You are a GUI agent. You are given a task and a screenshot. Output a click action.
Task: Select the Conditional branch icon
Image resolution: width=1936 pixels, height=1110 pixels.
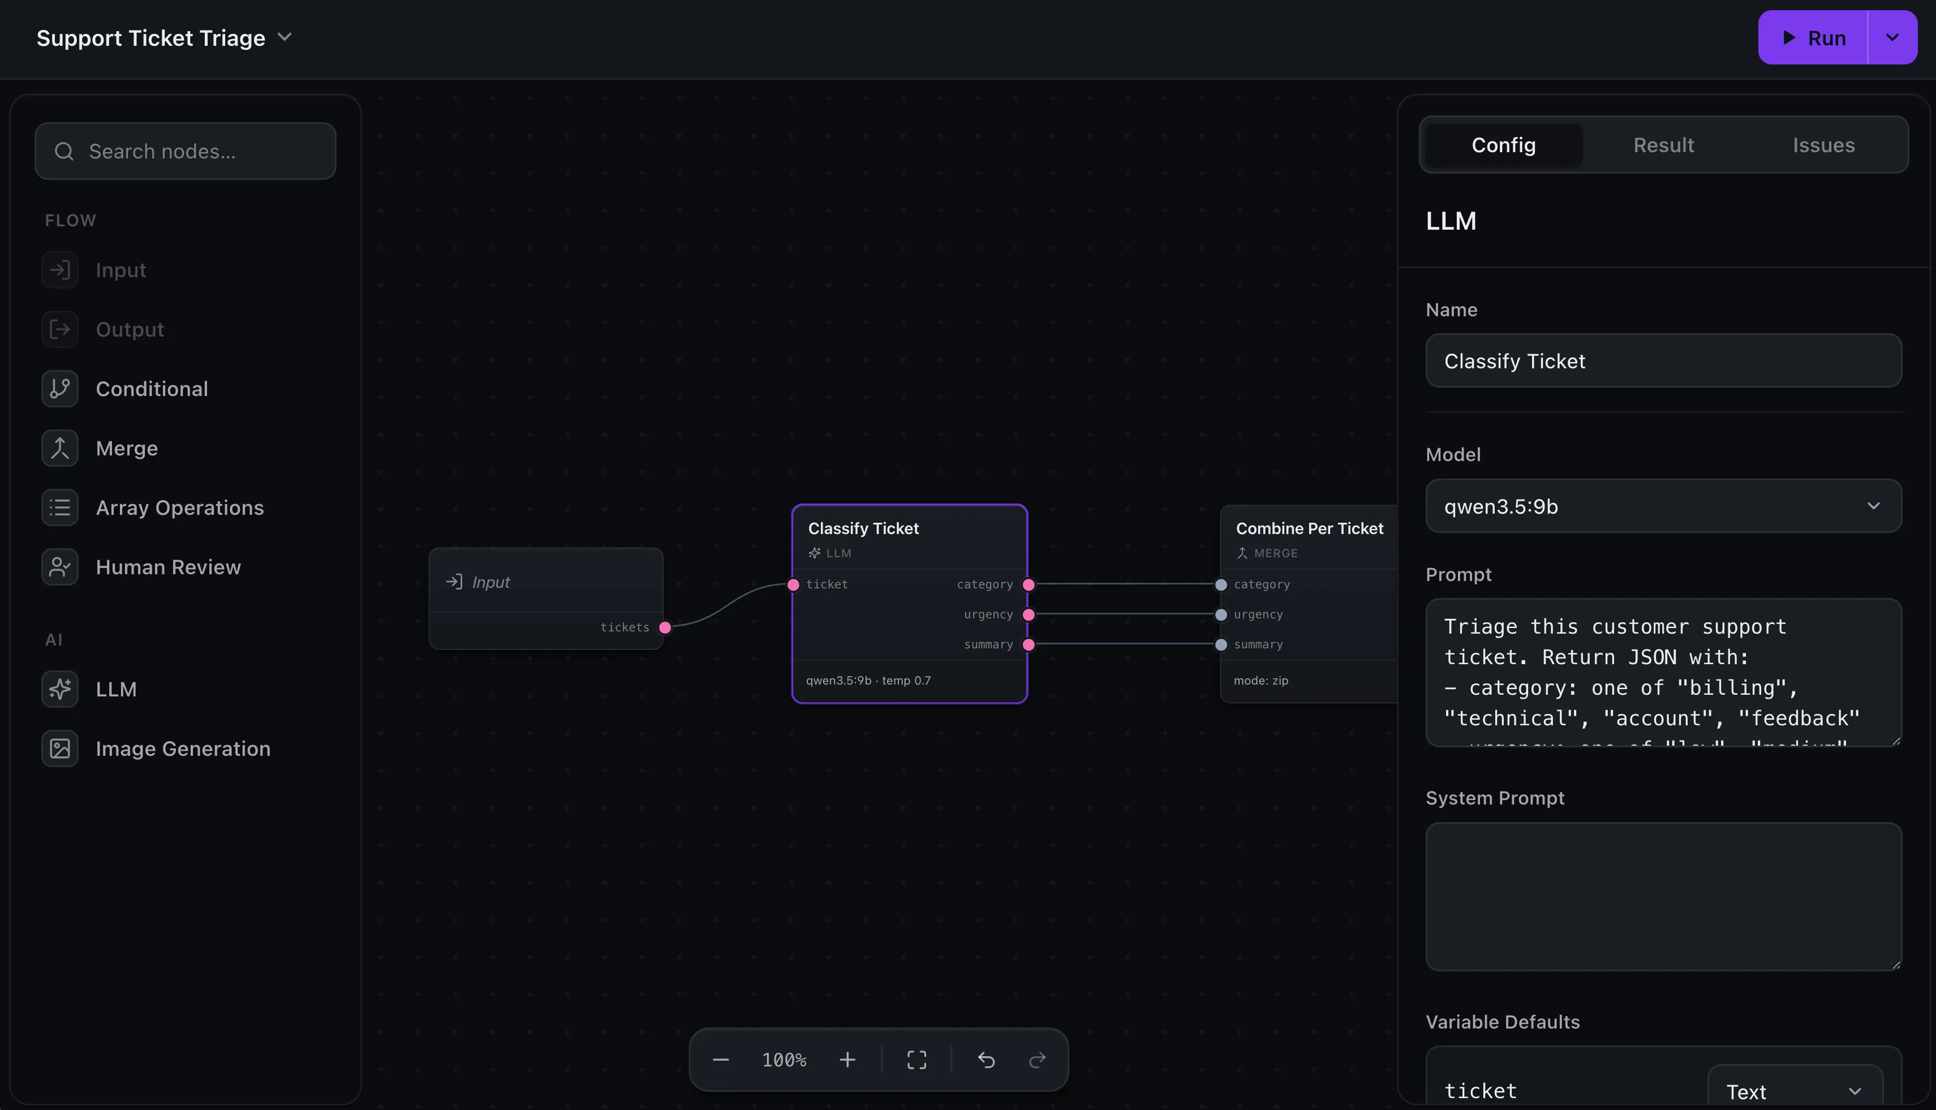point(59,389)
